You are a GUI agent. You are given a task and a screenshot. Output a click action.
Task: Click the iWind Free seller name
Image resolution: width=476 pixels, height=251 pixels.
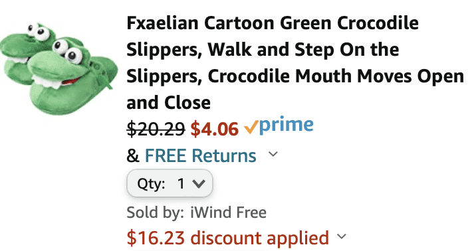coord(228,212)
